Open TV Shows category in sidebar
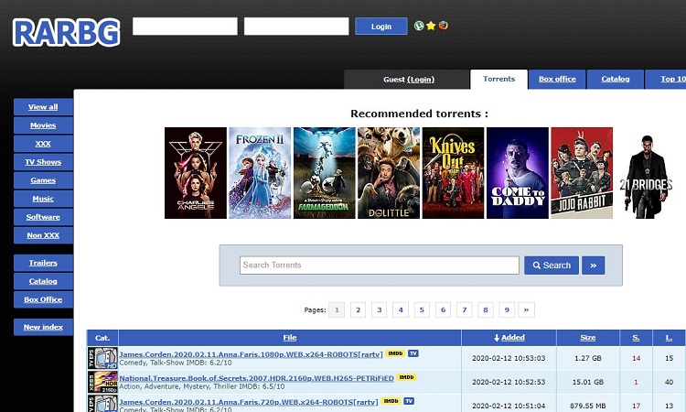This screenshot has height=412, width=686. coord(43,162)
